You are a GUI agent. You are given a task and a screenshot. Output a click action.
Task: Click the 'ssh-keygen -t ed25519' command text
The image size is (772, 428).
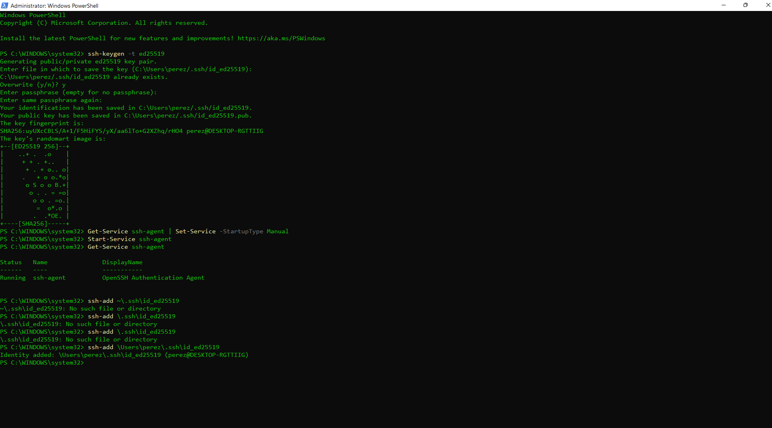pos(126,54)
